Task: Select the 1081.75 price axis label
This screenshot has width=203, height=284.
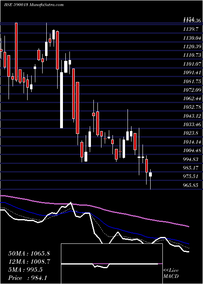Action: point(192,81)
